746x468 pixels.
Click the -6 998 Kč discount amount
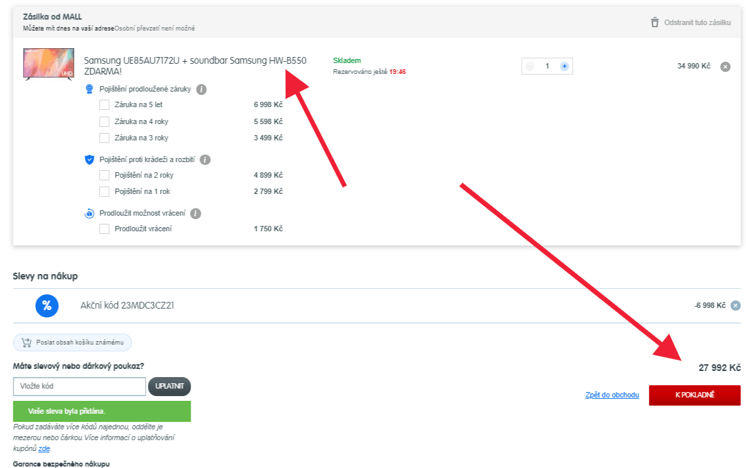(710, 305)
